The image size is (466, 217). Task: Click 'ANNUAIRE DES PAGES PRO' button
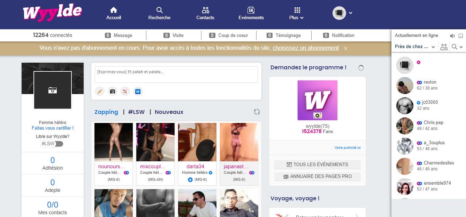[x=317, y=177]
